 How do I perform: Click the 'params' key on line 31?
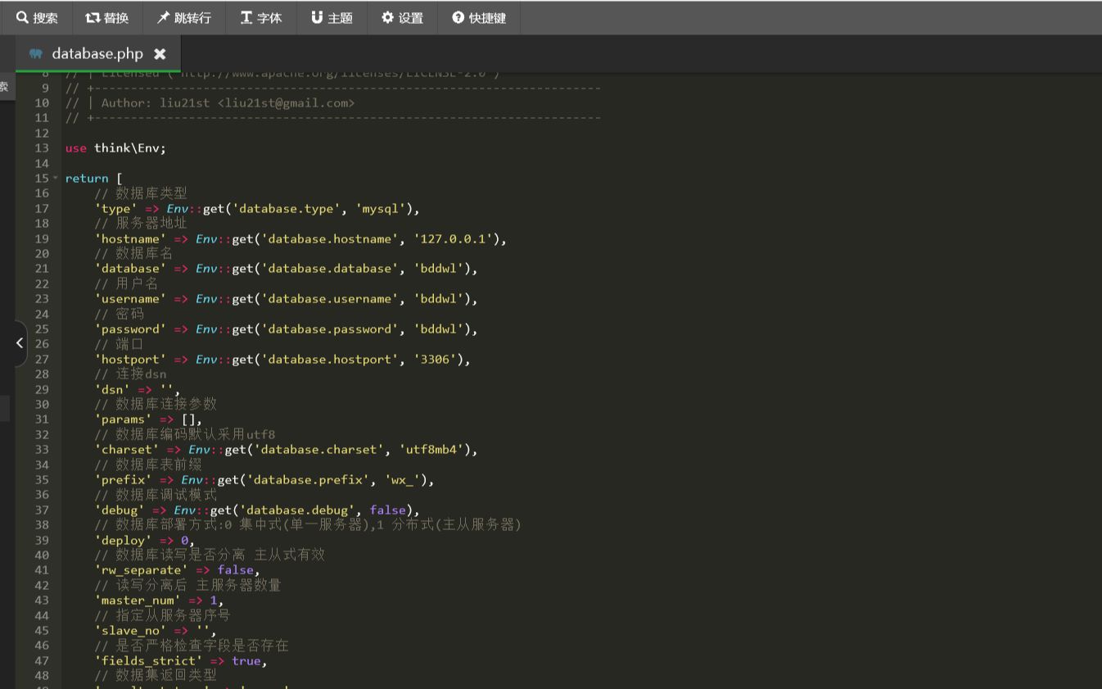click(123, 419)
